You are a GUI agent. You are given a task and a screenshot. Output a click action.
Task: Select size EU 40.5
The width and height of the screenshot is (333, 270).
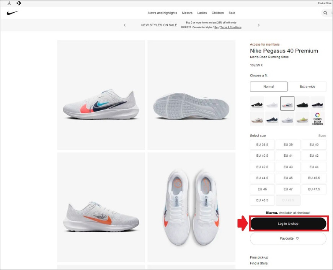pyautogui.click(x=262, y=155)
